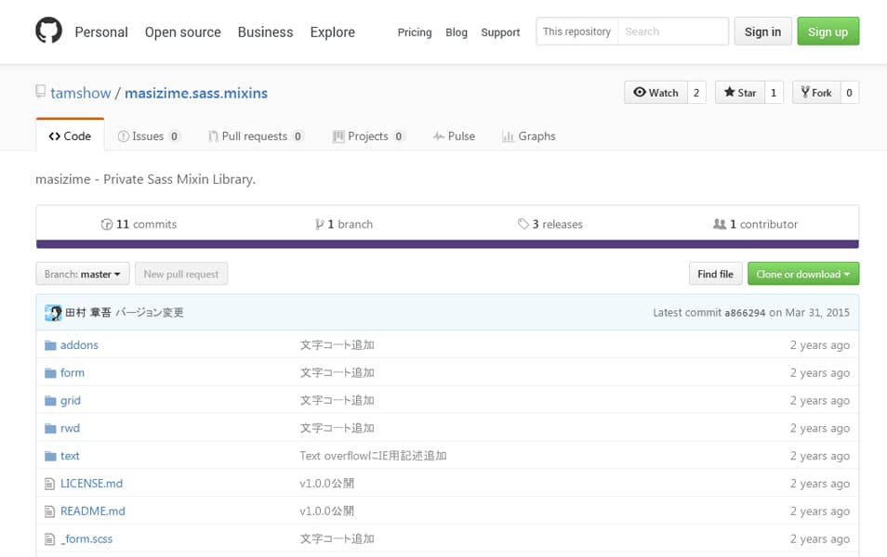The image size is (887, 557).
Task: Open the Issues tab
Action: point(149,136)
